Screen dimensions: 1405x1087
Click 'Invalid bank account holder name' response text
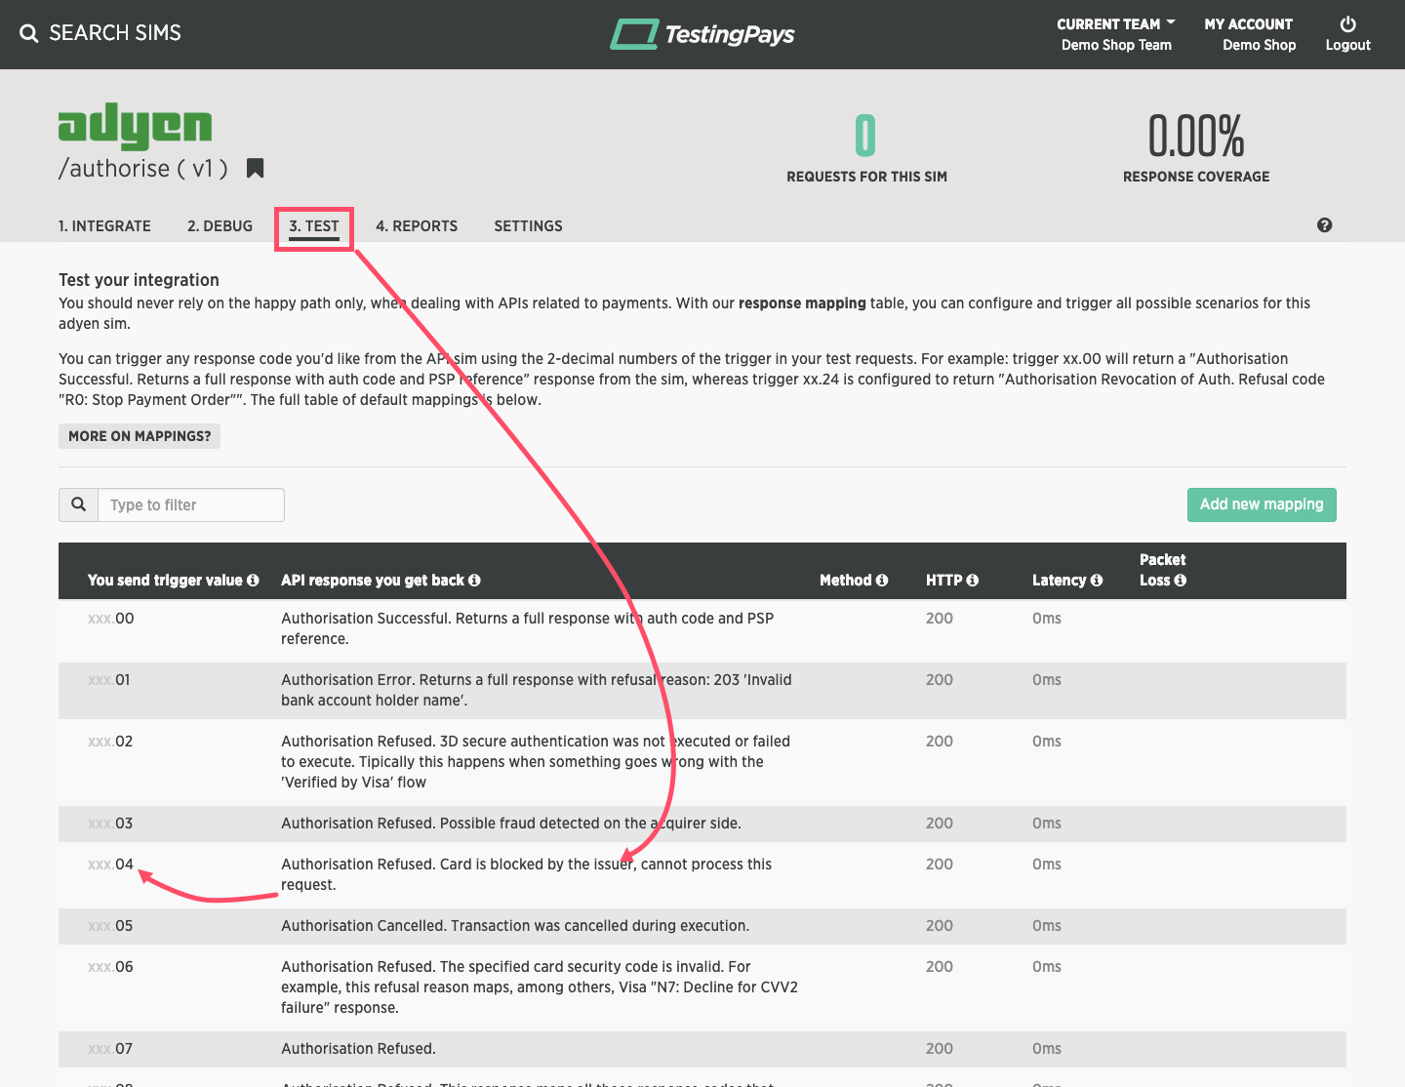tap(537, 690)
